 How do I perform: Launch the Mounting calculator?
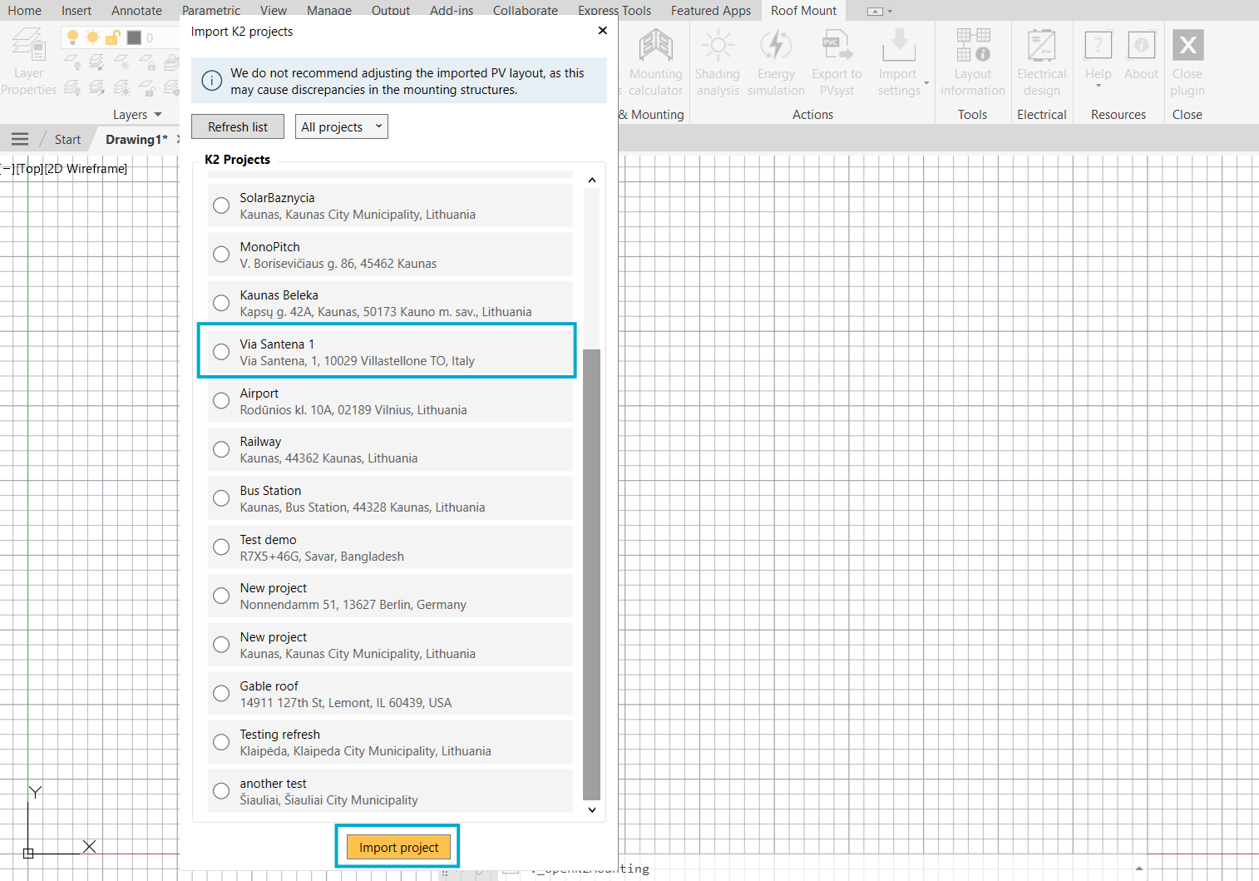(x=655, y=60)
